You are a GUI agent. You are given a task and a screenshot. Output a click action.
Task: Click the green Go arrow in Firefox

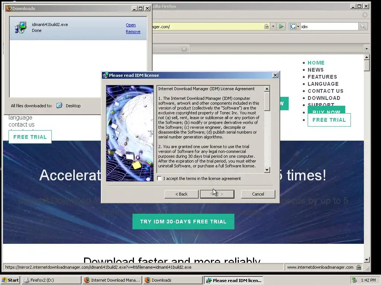pos(281,26)
